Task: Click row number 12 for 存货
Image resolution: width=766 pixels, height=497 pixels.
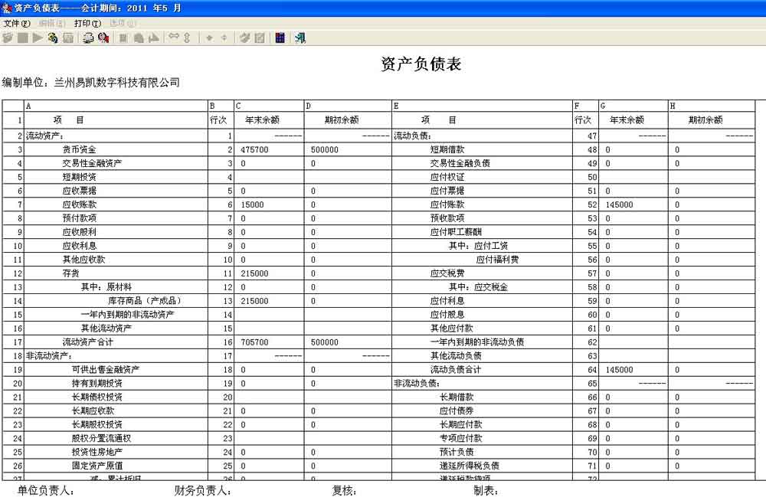Action: pos(13,273)
